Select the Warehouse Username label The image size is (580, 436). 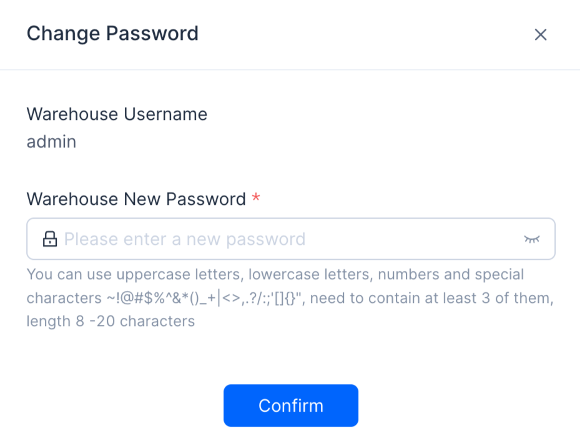(x=117, y=114)
